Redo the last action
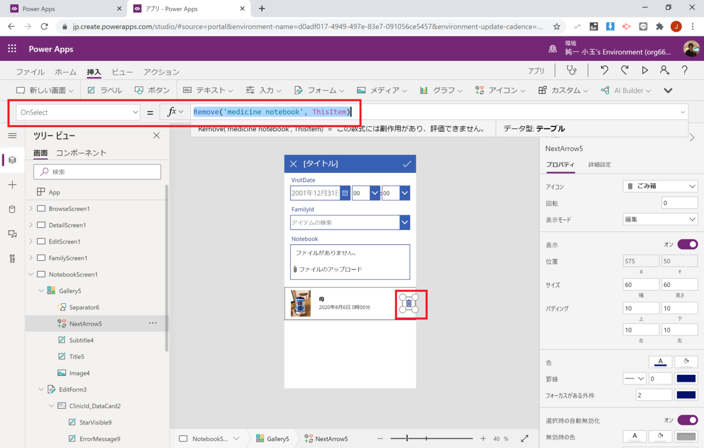The height and width of the screenshot is (448, 704). pos(625,70)
